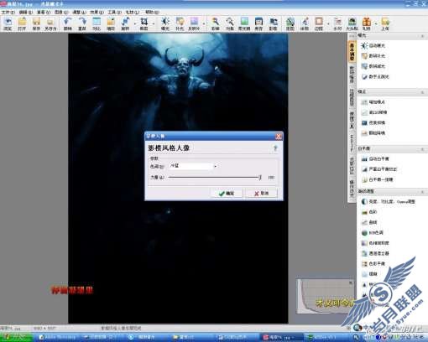The height and width of the screenshot is (342, 428).
Task: Open the 色调 dropdown in the 影楼风格人像 dialog
Action: (215, 166)
